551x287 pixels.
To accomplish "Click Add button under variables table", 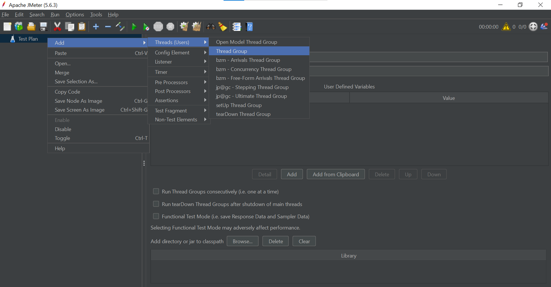I will click(x=292, y=174).
